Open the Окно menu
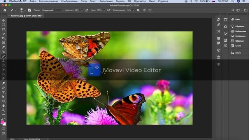 pyautogui.click(x=152, y=1)
